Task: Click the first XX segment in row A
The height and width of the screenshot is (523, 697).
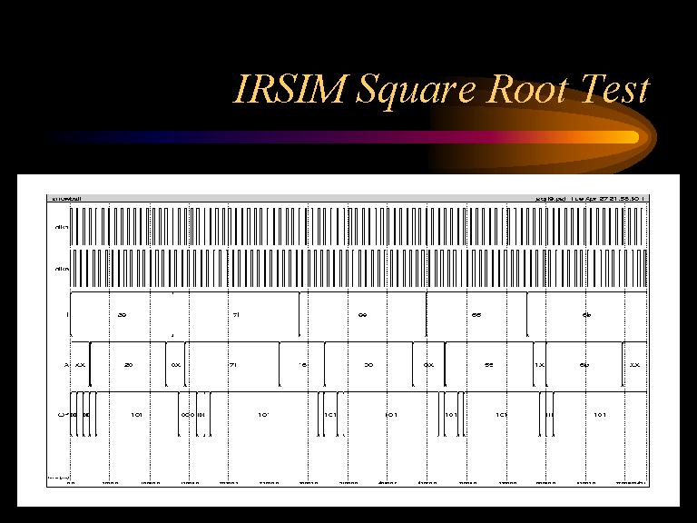Action: click(x=80, y=364)
